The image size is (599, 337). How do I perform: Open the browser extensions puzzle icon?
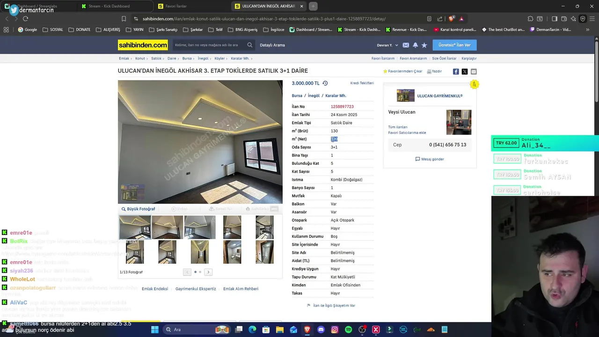click(x=530, y=19)
